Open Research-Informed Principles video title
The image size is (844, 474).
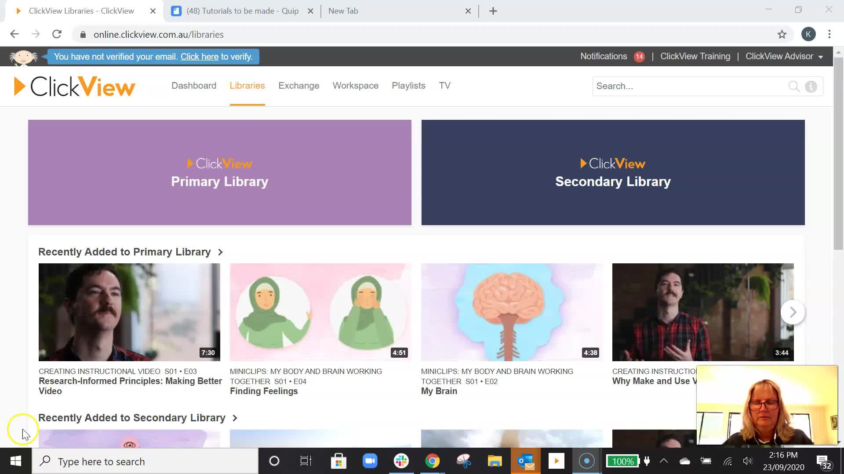[130, 386]
